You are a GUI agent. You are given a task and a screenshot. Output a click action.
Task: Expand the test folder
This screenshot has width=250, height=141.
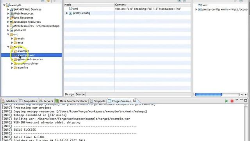tap(12, 43)
